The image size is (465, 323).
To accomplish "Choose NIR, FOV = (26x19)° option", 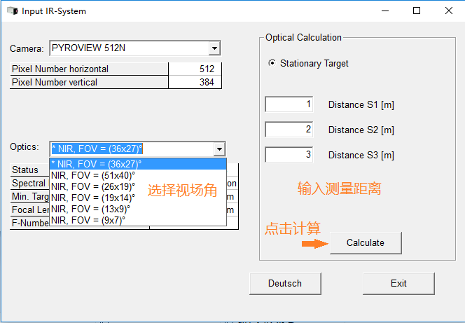I will 94,186.
